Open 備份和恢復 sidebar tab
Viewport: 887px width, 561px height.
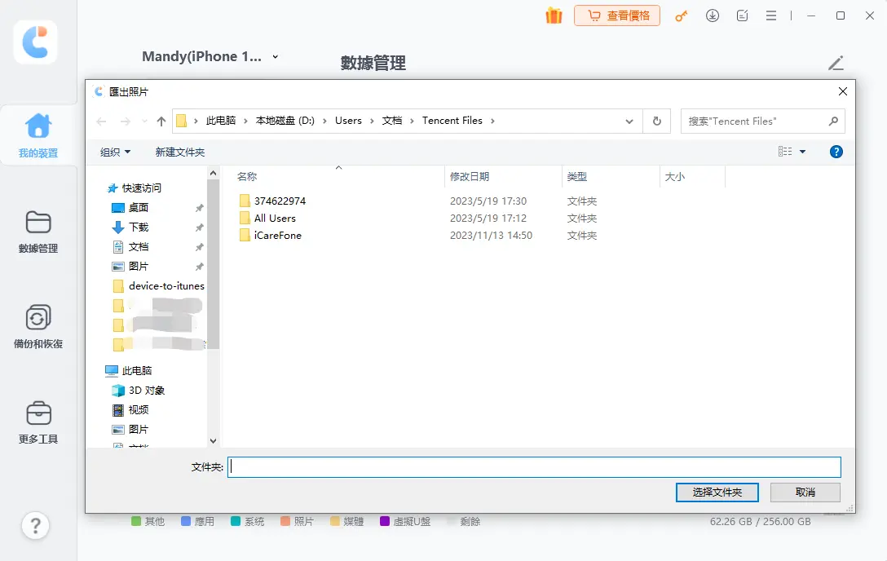[x=38, y=327]
